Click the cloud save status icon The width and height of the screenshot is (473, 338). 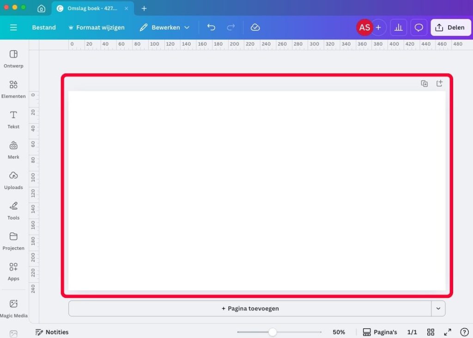pyautogui.click(x=255, y=28)
